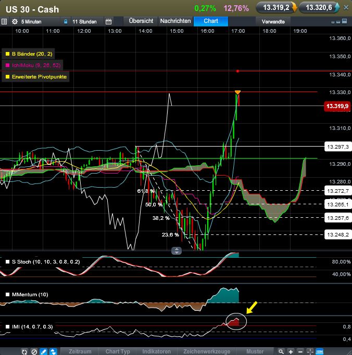Open chart settings gear icon
352x355 pixels.
coord(15,22)
